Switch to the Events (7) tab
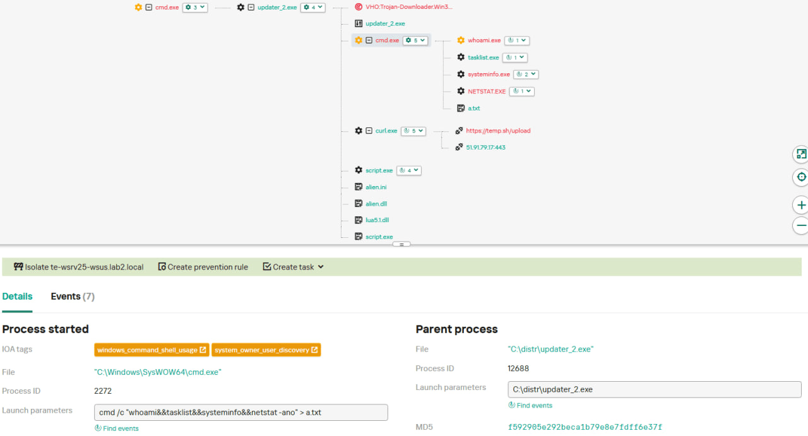 tap(73, 297)
